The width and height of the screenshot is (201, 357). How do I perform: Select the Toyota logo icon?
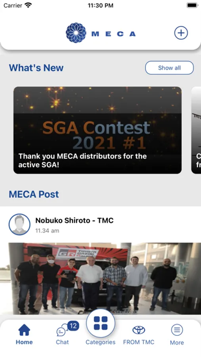pyautogui.click(x=139, y=330)
